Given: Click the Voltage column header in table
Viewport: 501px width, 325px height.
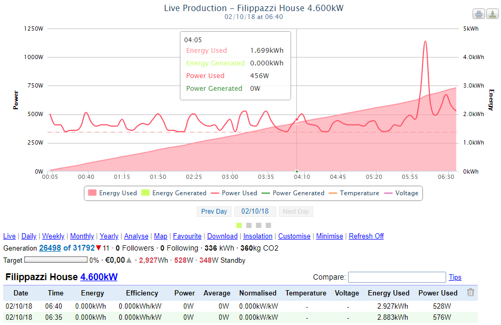Looking at the screenshot, I should coord(346,293).
